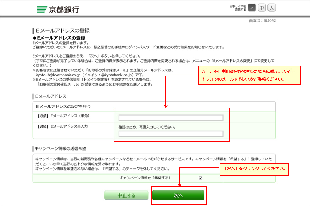
Task: Select the small (小) font size button
Action: [251, 8]
